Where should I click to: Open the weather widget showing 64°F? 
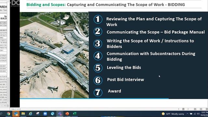click(x=173, y=114)
